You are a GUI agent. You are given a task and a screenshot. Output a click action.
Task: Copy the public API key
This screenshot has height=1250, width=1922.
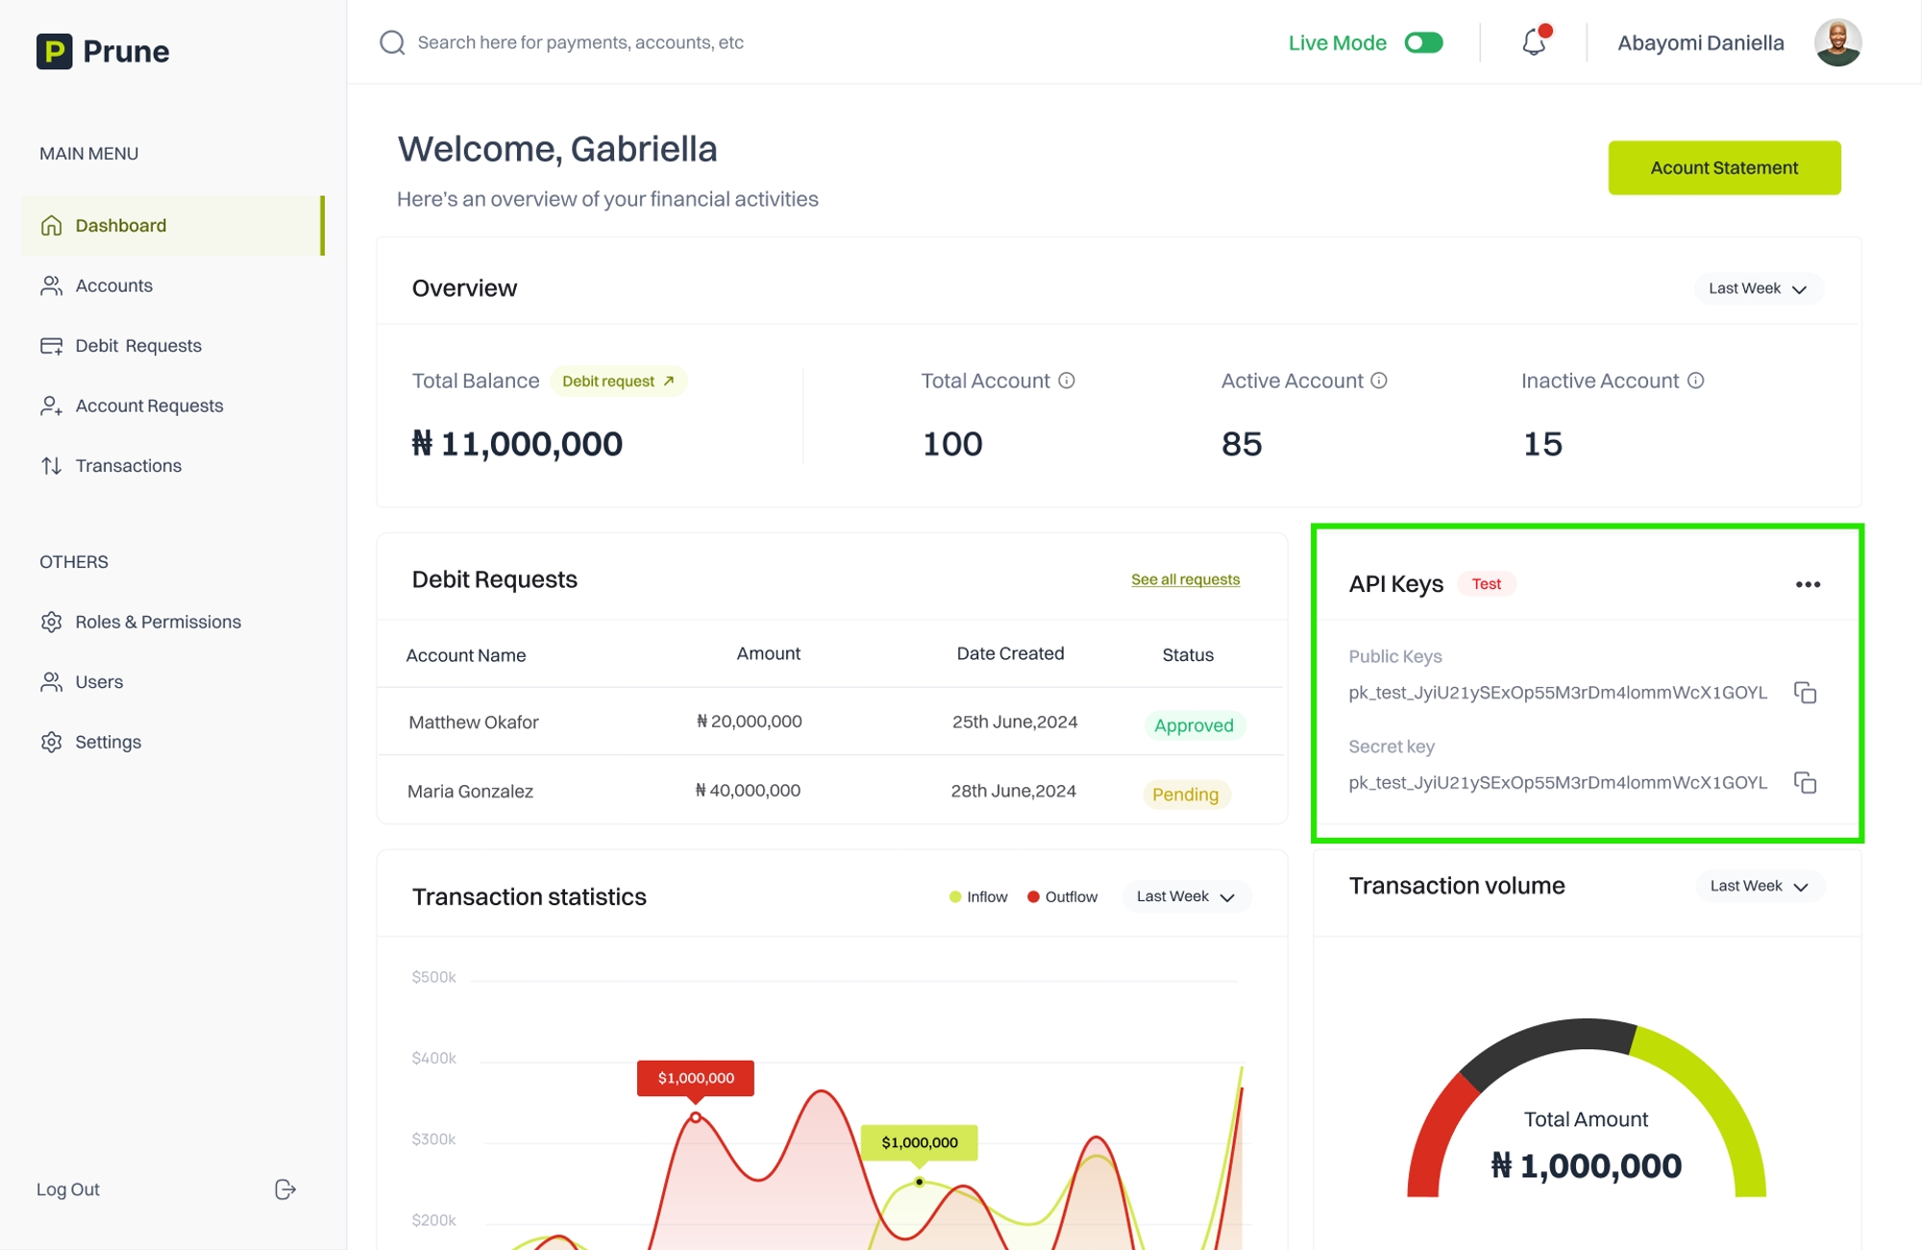coord(1805,693)
